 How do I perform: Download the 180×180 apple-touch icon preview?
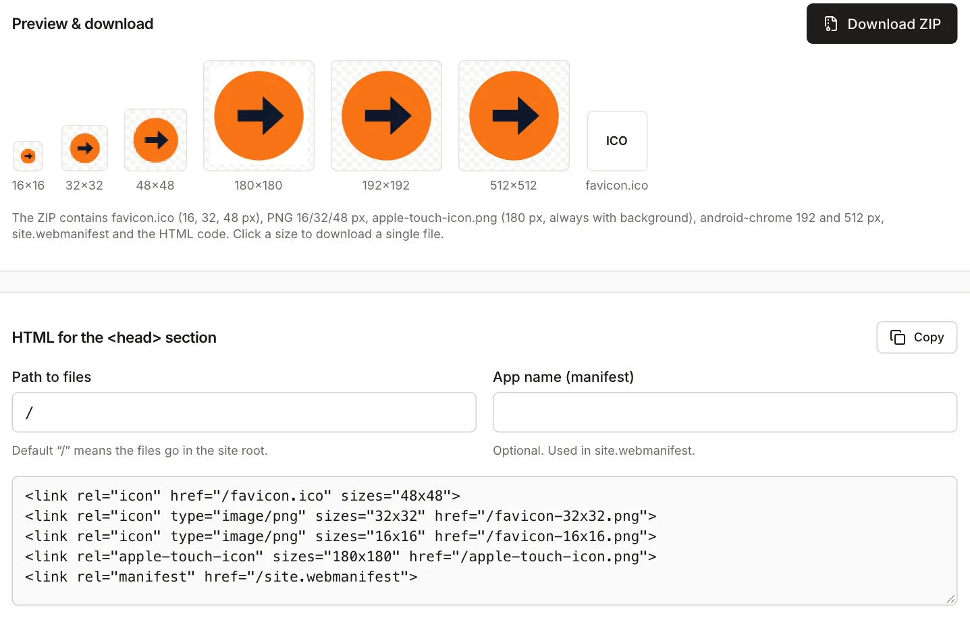[259, 116]
